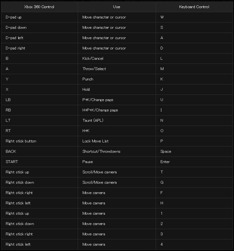Select the Shortcut/Throwdowns cell
The width and height of the screenshot is (234, 251).
(101, 151)
